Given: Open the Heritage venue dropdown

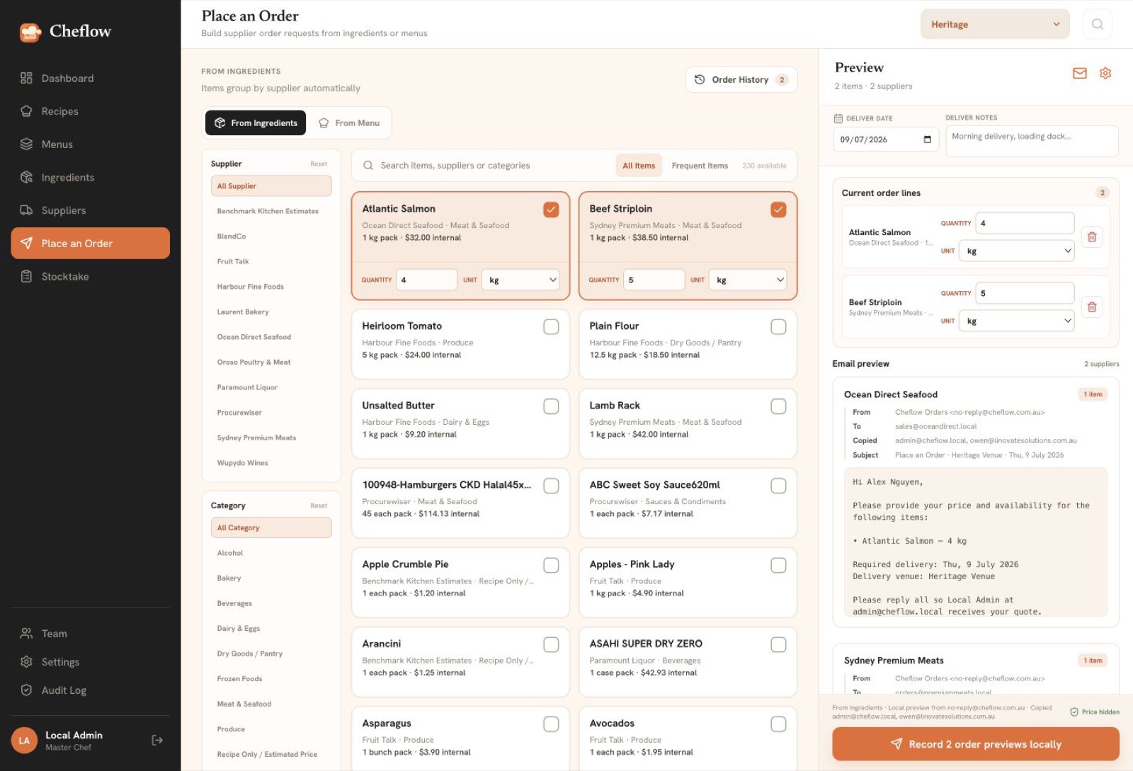Looking at the screenshot, I should (995, 24).
